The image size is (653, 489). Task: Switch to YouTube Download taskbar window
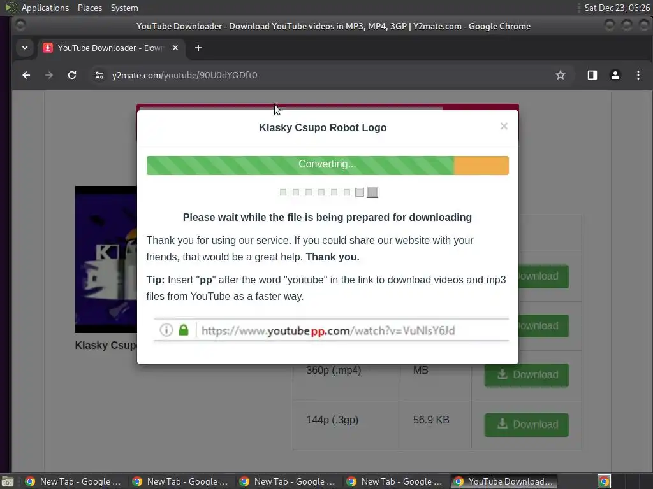[x=504, y=481]
